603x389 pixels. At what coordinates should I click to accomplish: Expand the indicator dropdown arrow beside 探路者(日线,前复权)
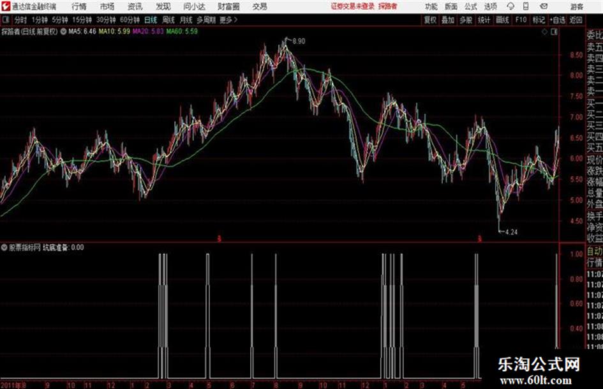[63, 31]
